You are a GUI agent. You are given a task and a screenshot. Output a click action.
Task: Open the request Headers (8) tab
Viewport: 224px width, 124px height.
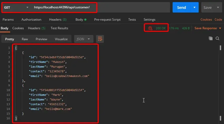[x=58, y=20]
